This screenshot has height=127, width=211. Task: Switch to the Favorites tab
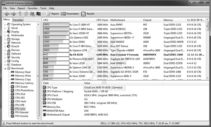tap(18, 20)
